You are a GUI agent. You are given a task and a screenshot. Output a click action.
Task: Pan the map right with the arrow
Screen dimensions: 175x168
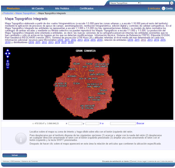(9, 53)
